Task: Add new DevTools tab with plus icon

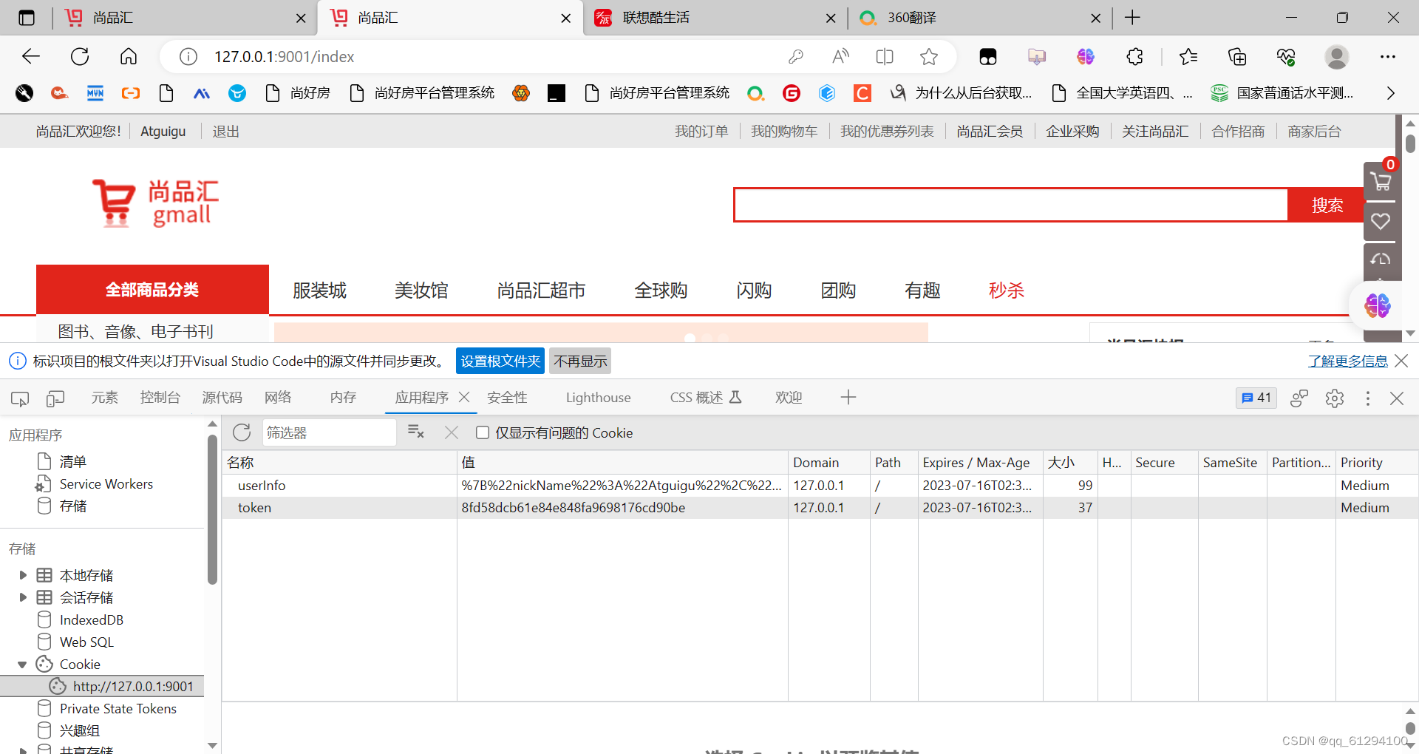Action: [x=848, y=398]
